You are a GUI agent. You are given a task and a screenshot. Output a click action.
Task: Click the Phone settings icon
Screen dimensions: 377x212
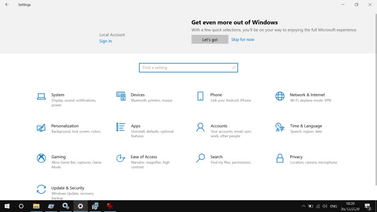tap(200, 96)
